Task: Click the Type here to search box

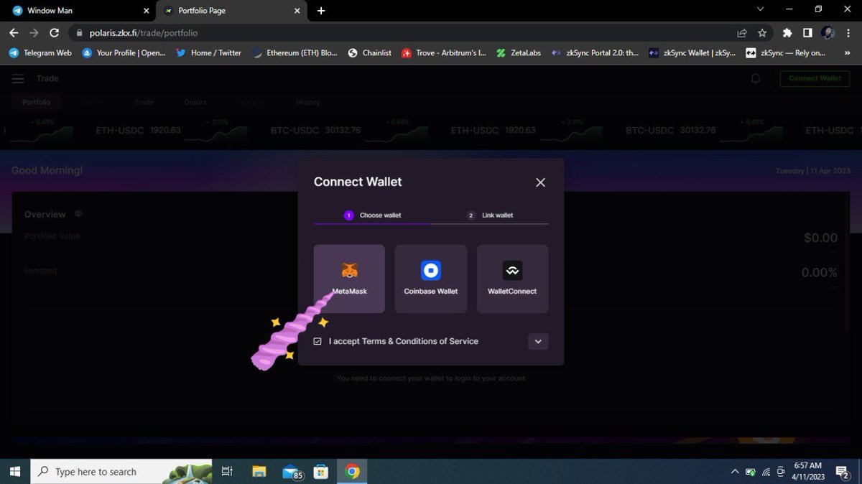Action: pyautogui.click(x=121, y=471)
